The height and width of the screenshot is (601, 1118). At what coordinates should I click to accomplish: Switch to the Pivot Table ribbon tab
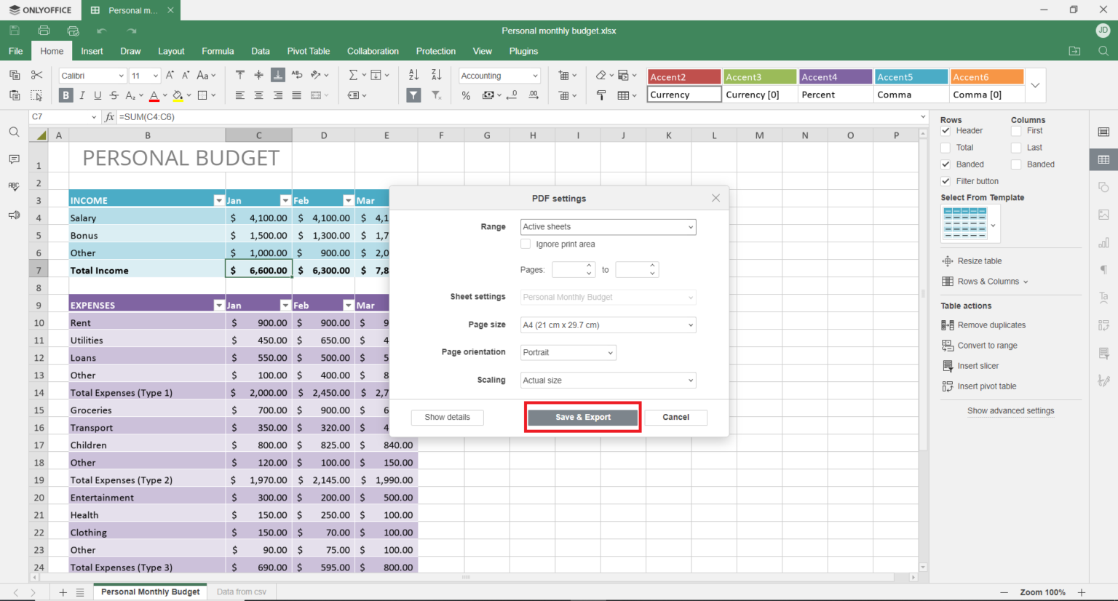[309, 51]
